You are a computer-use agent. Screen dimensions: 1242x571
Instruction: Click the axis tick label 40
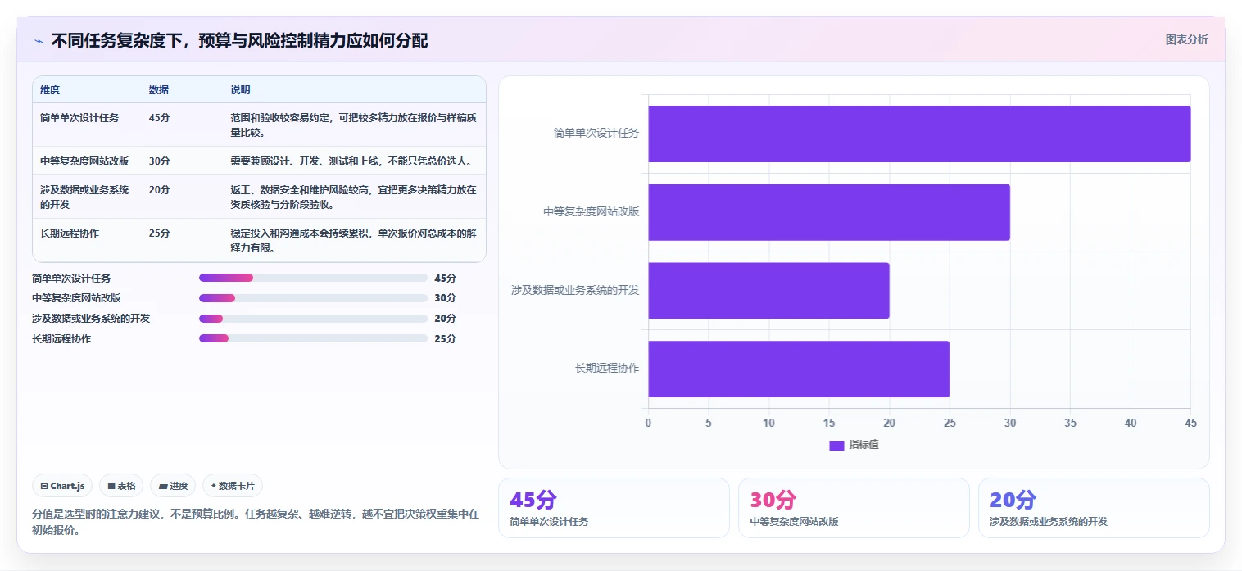point(1131,424)
